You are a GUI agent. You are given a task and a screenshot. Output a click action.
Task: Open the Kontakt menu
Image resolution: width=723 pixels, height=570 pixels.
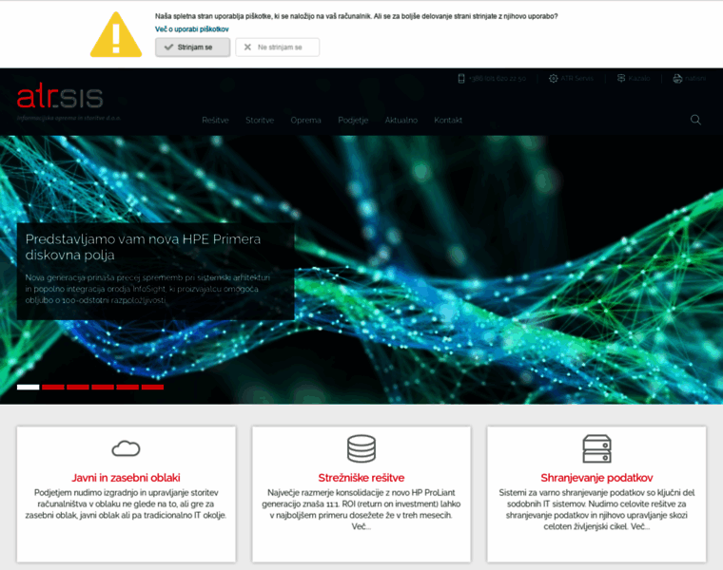tap(448, 120)
